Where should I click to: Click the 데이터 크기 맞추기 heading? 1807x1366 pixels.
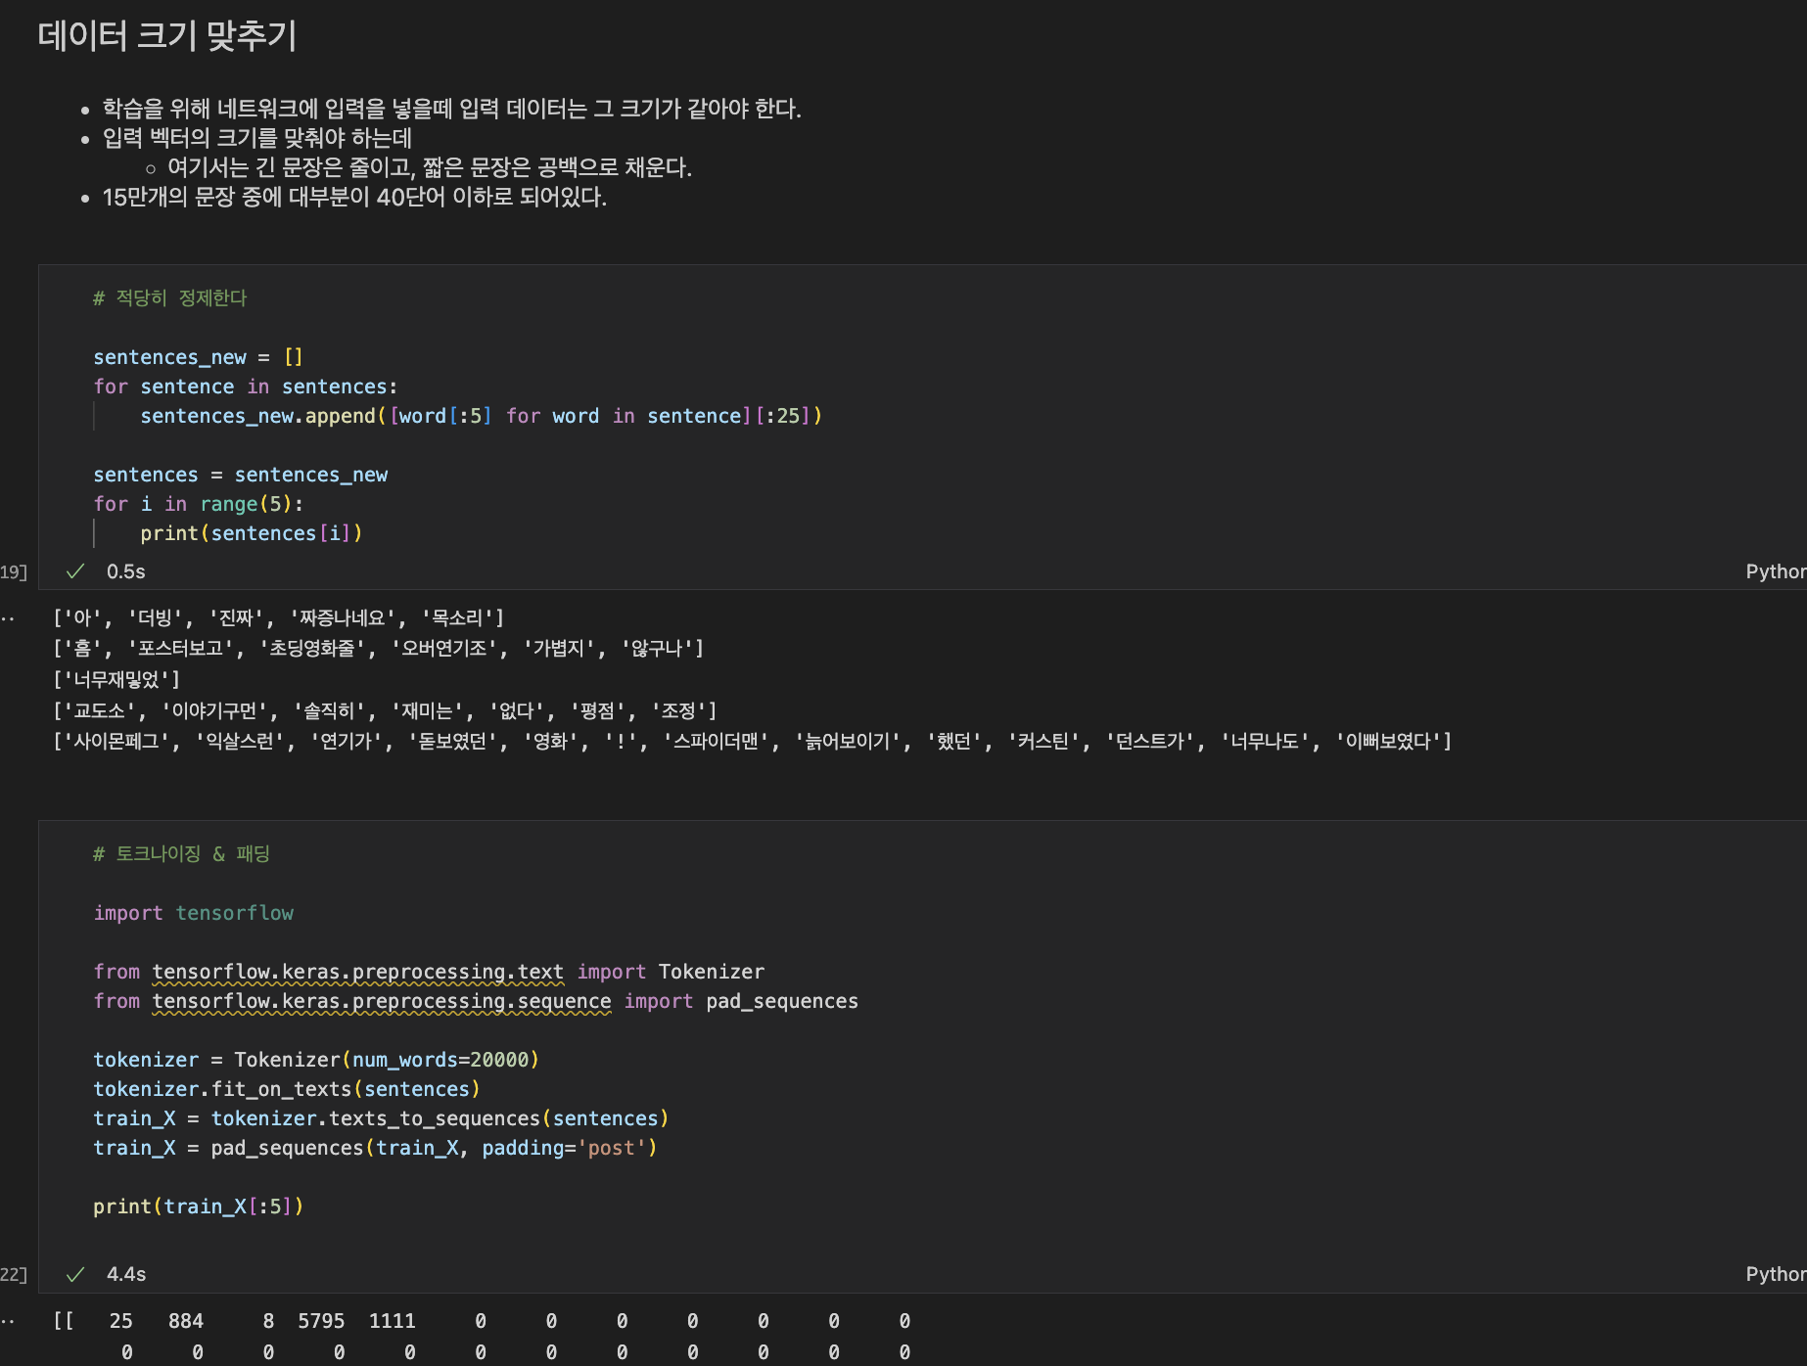(167, 36)
